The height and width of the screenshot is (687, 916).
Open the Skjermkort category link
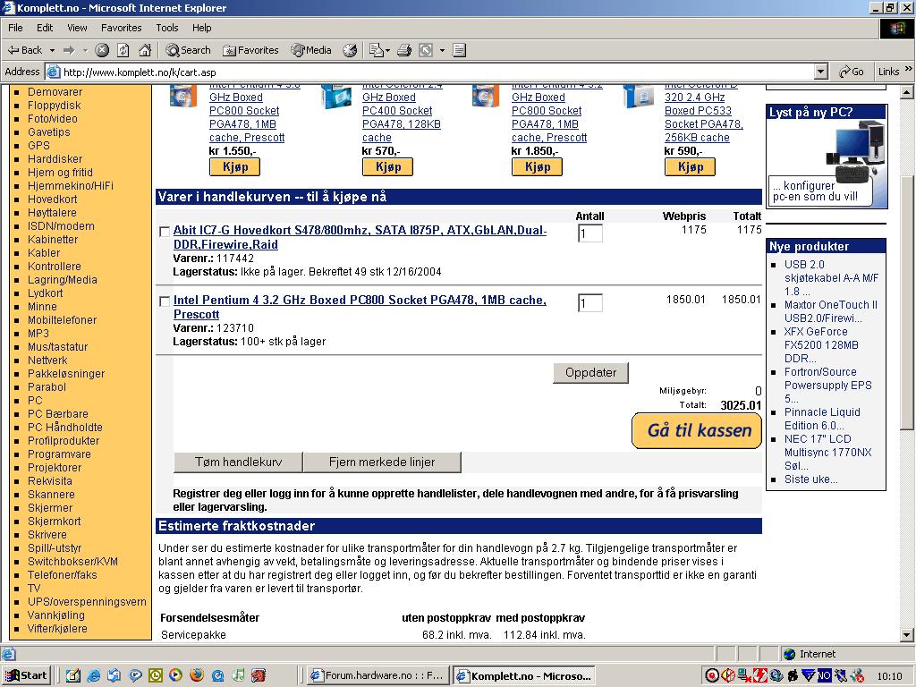[x=55, y=522]
